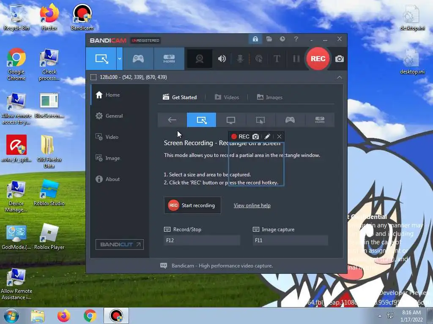Open the help question mark icon

[x=296, y=39]
